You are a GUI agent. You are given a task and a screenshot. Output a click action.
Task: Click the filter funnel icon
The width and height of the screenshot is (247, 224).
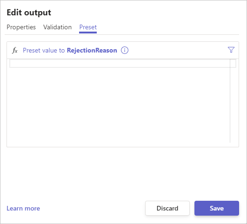coord(231,50)
